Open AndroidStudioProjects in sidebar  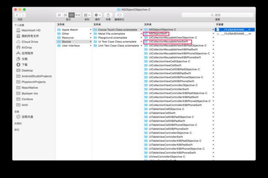[x=34, y=76]
